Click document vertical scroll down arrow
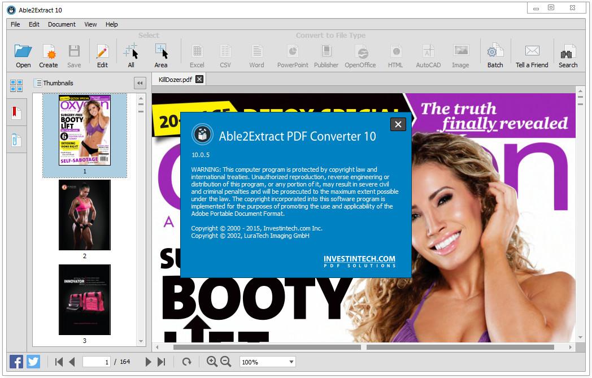This screenshot has height=378, width=592. (580, 337)
